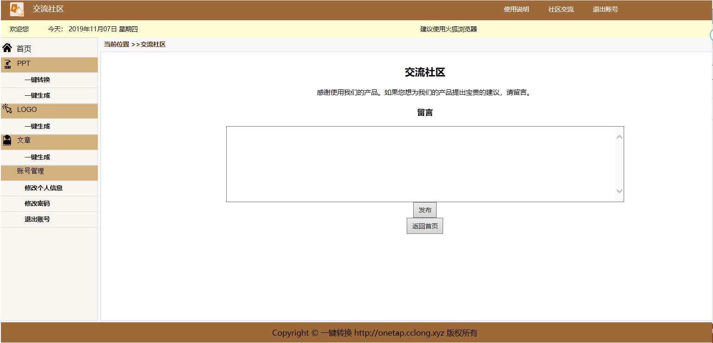This screenshot has width=713, height=343.
Task: Click the home icon beside 首页
Action: coord(7,47)
